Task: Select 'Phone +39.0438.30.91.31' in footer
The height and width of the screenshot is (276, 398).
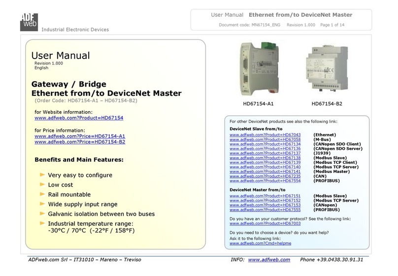Action: tap(332, 260)
